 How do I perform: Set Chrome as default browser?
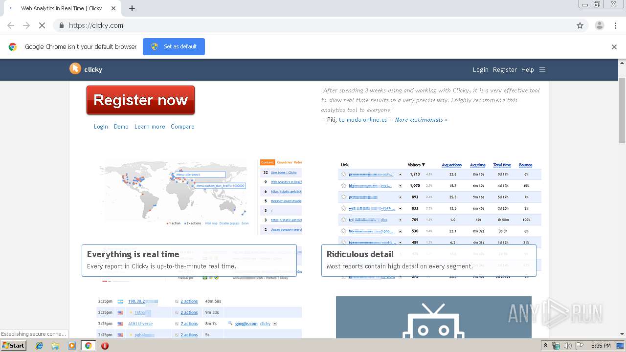click(x=174, y=46)
